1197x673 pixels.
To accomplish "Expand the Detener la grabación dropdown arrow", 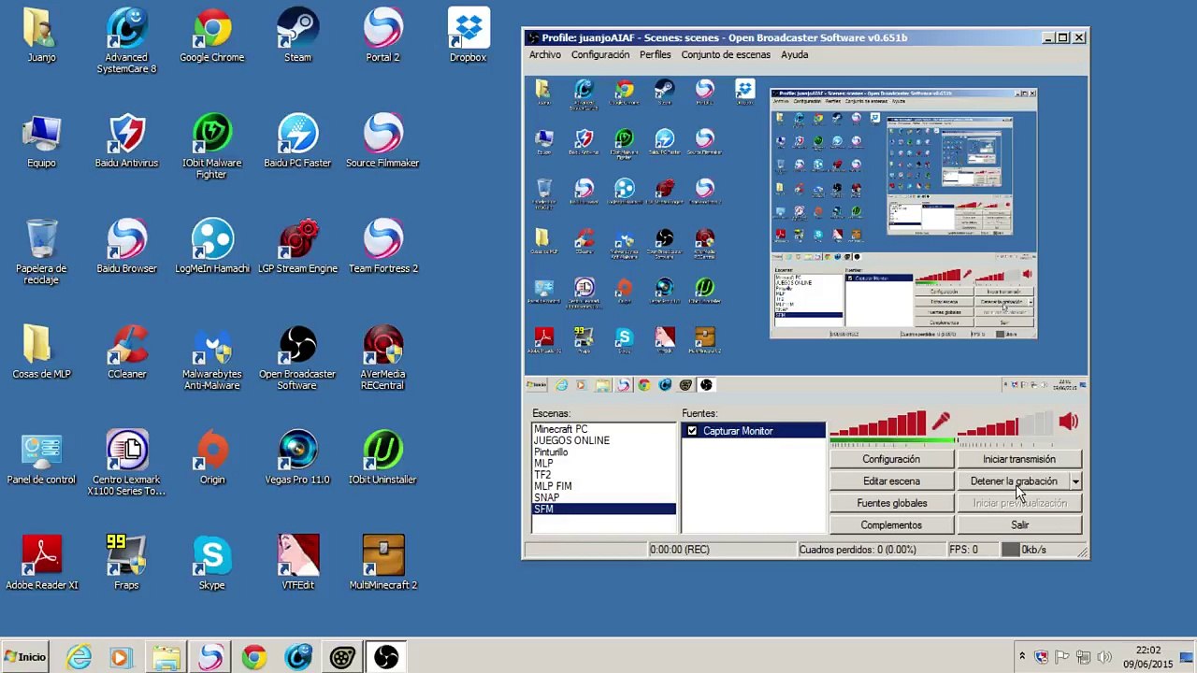I will [1075, 481].
